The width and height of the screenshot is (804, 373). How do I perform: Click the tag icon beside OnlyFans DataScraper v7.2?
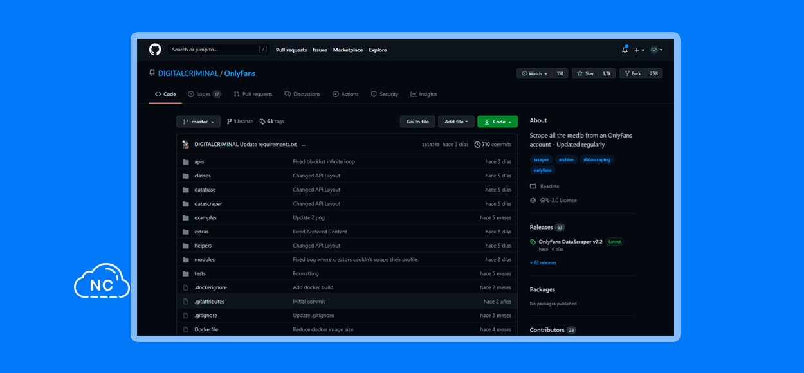pyautogui.click(x=533, y=242)
